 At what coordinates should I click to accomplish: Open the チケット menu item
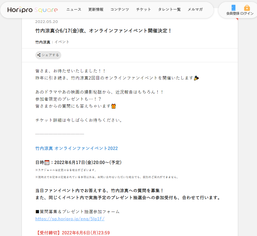point(143,9)
